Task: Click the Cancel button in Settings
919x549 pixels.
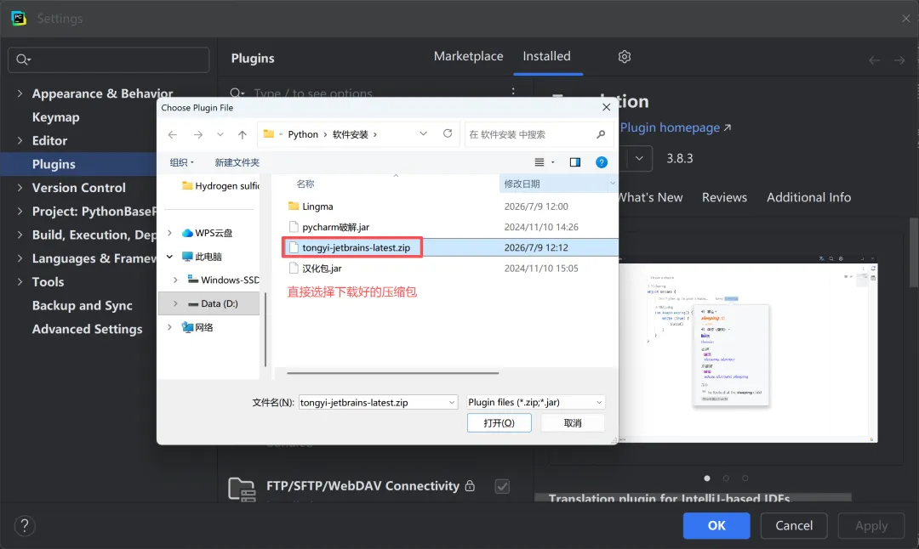Action: coord(794,525)
